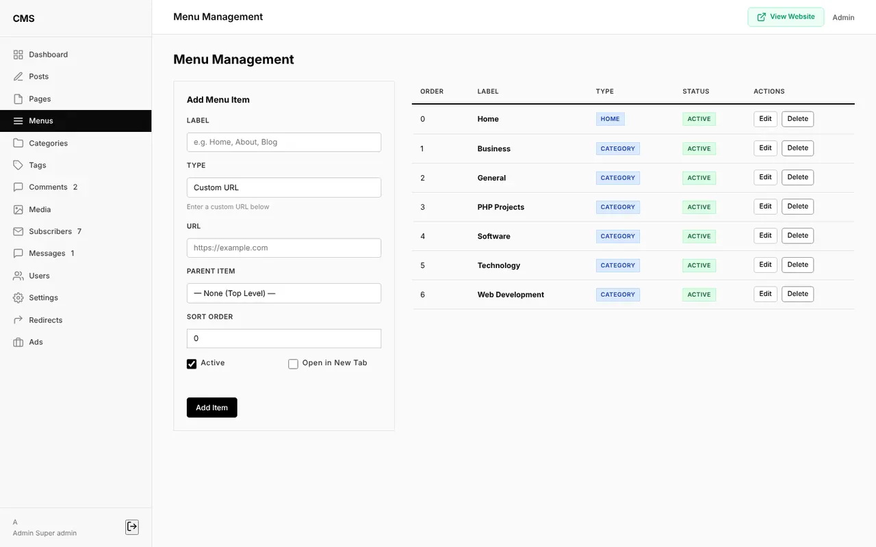Click the Subscribers envelope icon
This screenshot has width=876, height=547.
click(18, 232)
